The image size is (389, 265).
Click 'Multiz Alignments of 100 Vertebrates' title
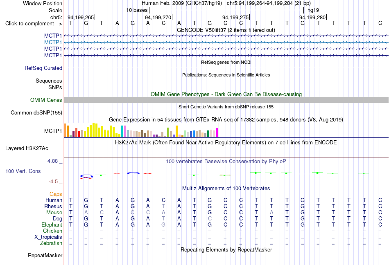click(x=226, y=188)
